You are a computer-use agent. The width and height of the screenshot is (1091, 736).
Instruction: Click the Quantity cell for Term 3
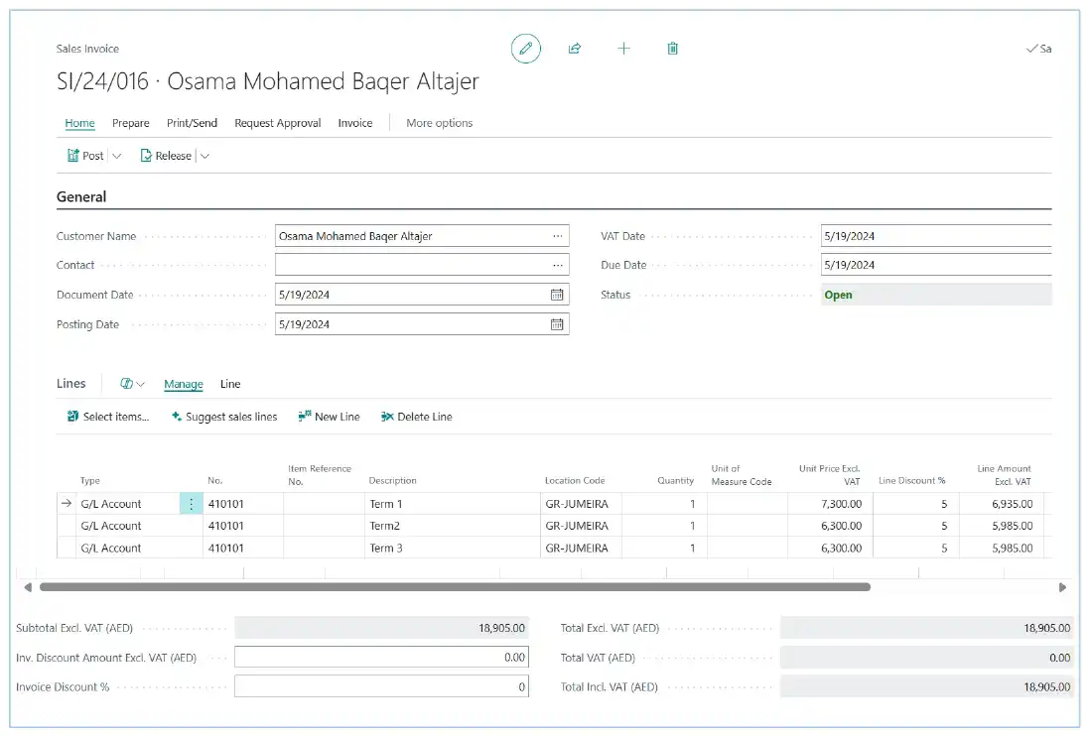click(664, 549)
